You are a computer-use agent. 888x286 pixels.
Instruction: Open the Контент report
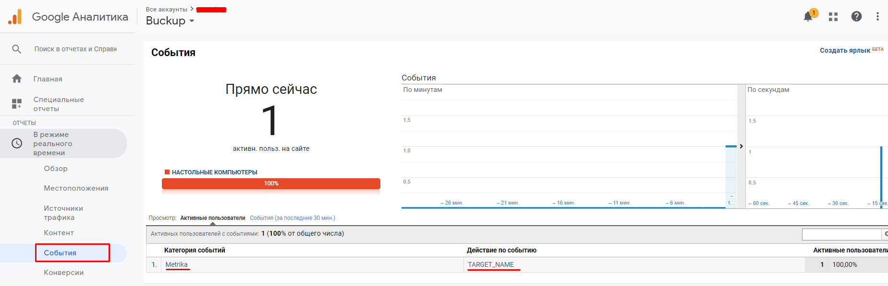click(x=59, y=233)
